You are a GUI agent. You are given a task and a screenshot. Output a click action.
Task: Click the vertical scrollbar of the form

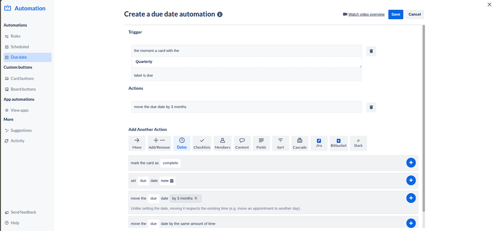coord(423,118)
